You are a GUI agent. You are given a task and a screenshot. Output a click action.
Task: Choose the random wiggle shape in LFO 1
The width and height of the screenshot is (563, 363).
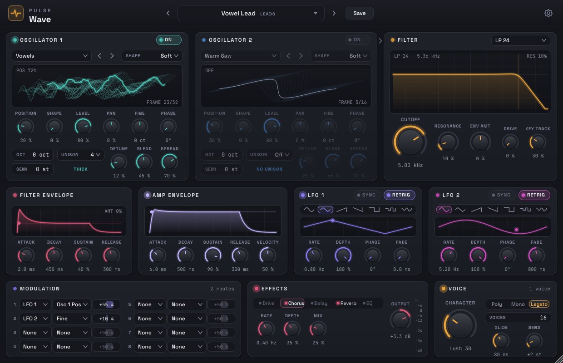tap(407, 210)
